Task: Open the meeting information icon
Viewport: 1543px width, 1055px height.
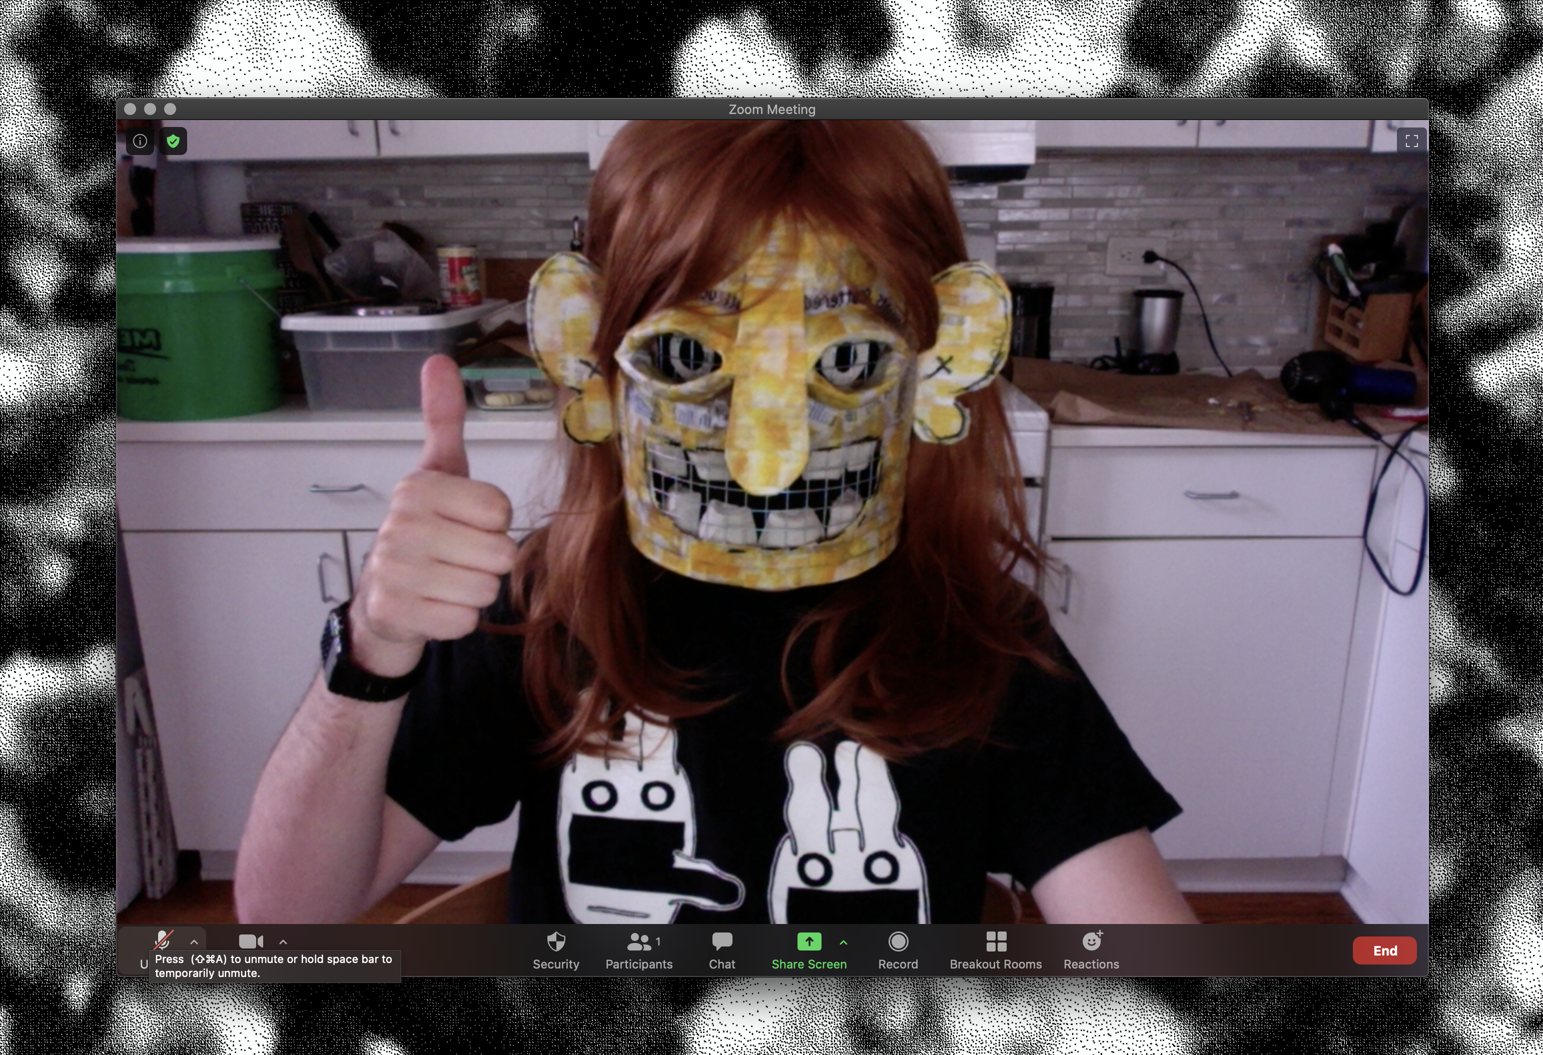Action: [140, 141]
